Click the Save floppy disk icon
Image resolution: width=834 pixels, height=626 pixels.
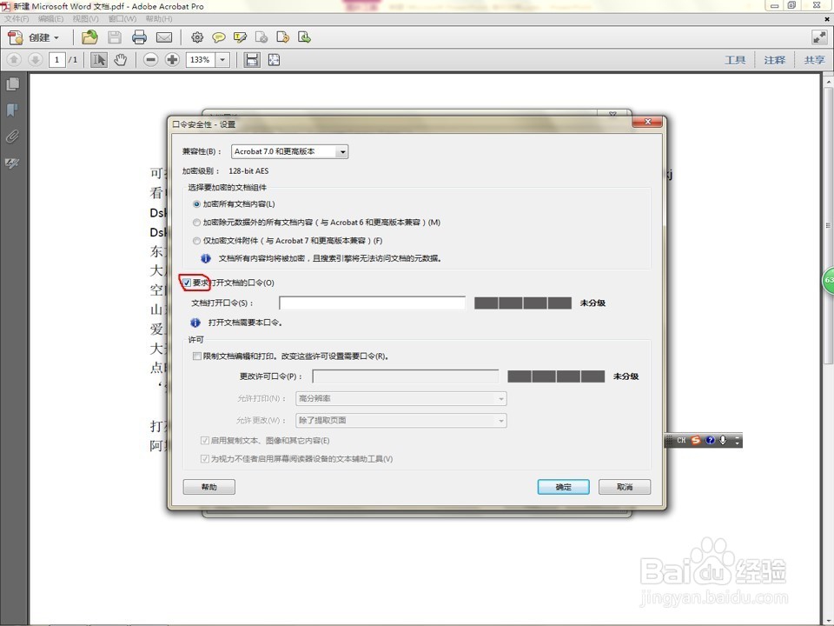coord(115,37)
